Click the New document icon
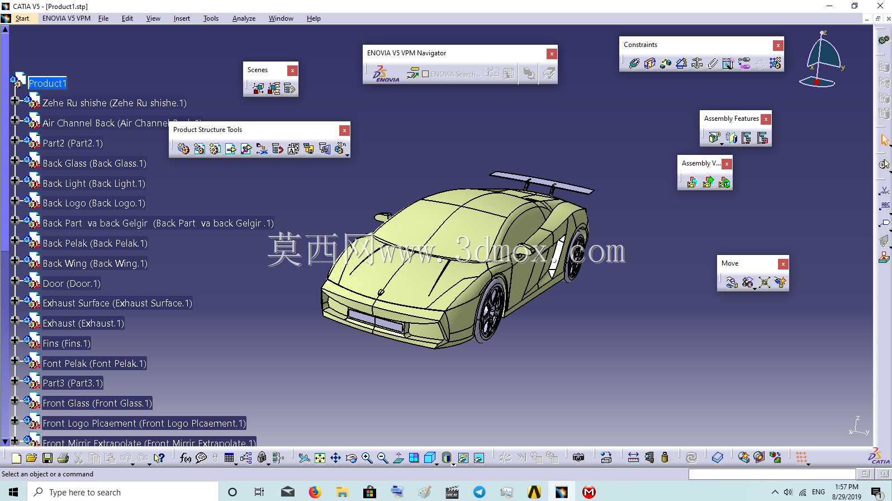The width and height of the screenshot is (892, 501). click(16, 458)
